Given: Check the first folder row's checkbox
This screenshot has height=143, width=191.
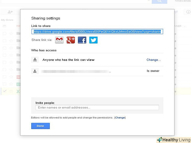Looking at the screenshot, I should [x=4, y=34].
